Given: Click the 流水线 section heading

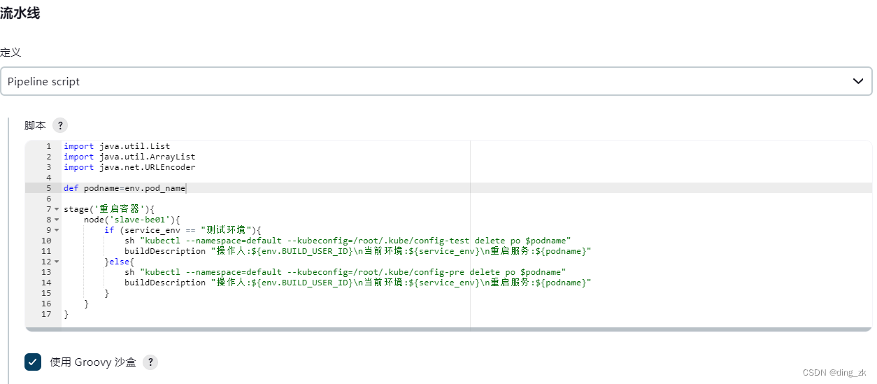Looking at the screenshot, I should [20, 13].
